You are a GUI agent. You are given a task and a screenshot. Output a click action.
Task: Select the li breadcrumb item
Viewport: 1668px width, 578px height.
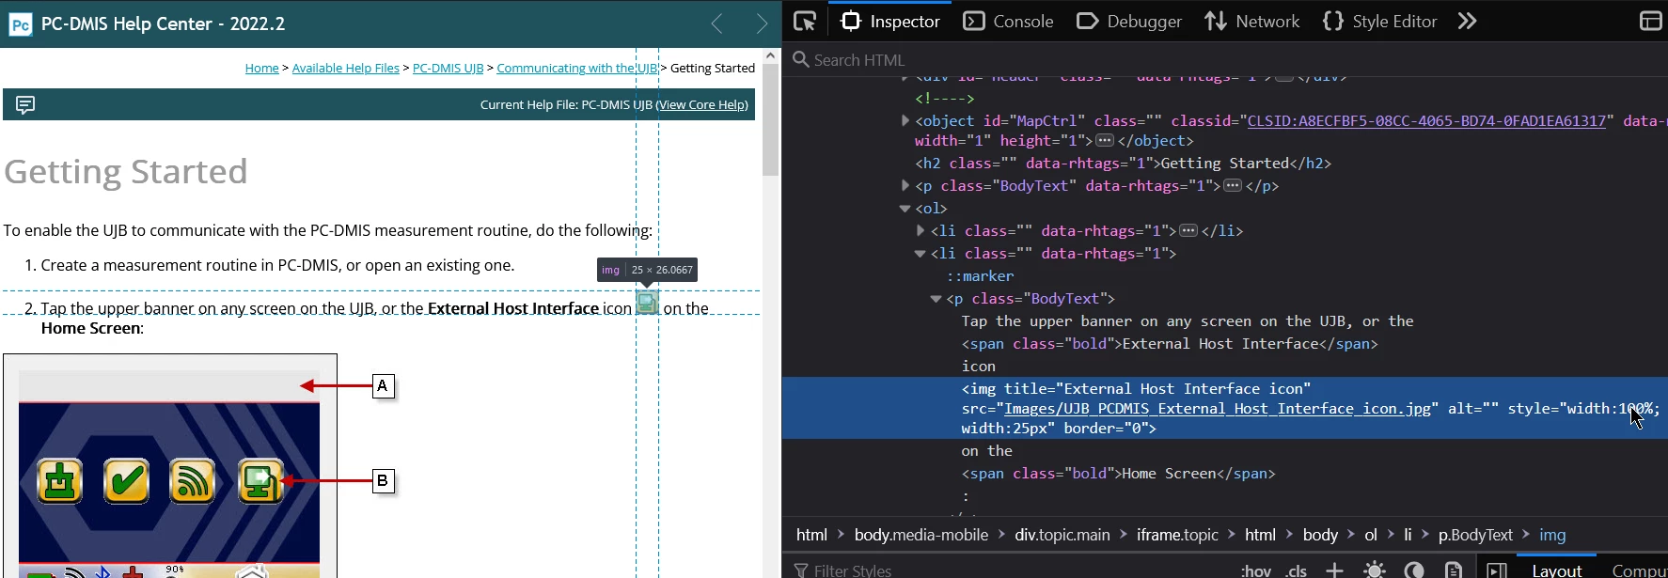click(1408, 535)
